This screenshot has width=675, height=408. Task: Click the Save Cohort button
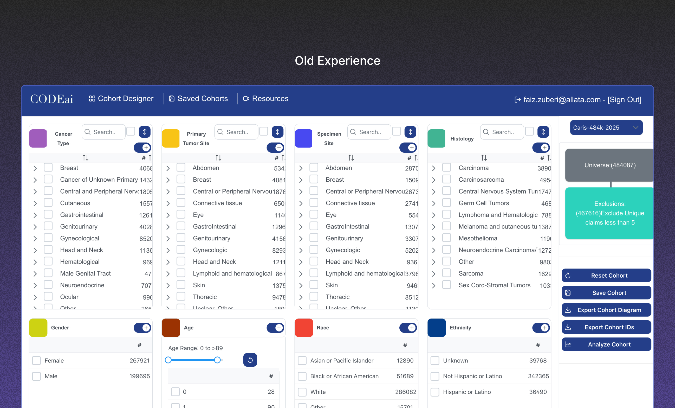tap(606, 292)
